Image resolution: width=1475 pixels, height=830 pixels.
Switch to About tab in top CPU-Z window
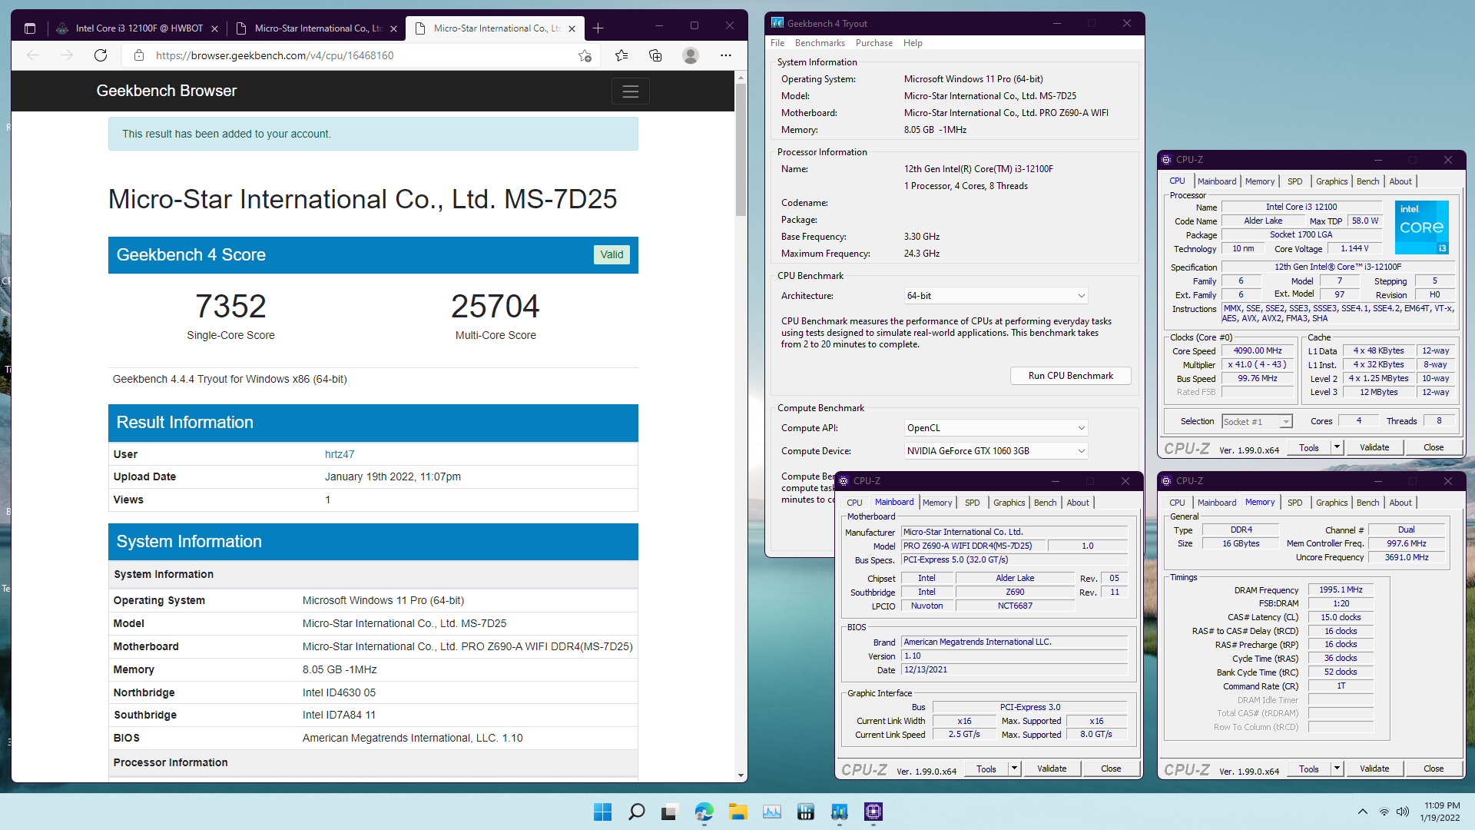coord(1400,181)
